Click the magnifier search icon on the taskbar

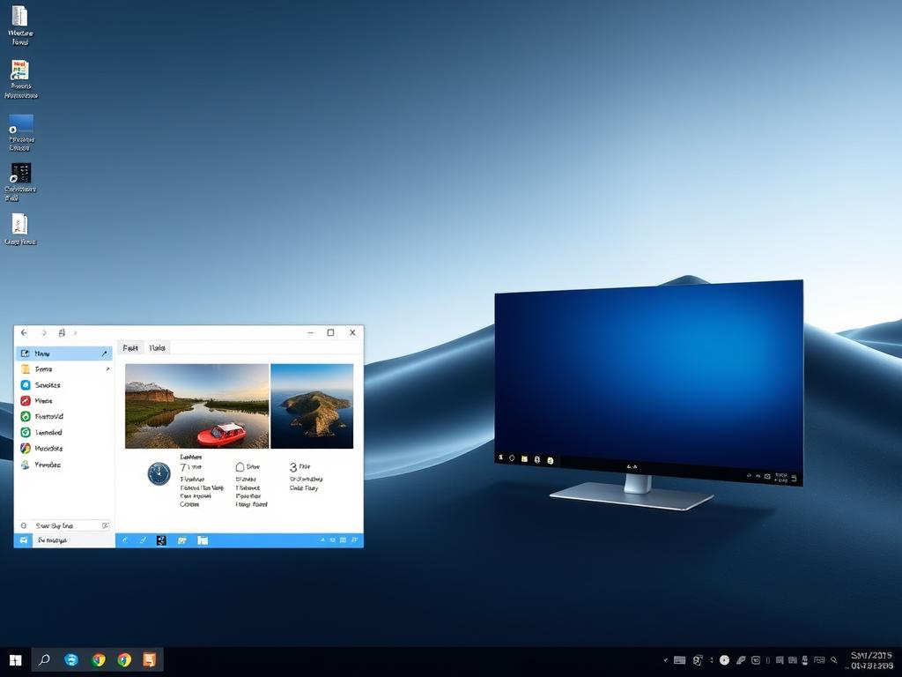pos(44,659)
